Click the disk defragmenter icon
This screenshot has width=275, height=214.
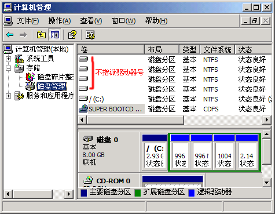pyautogui.click(x=30, y=77)
